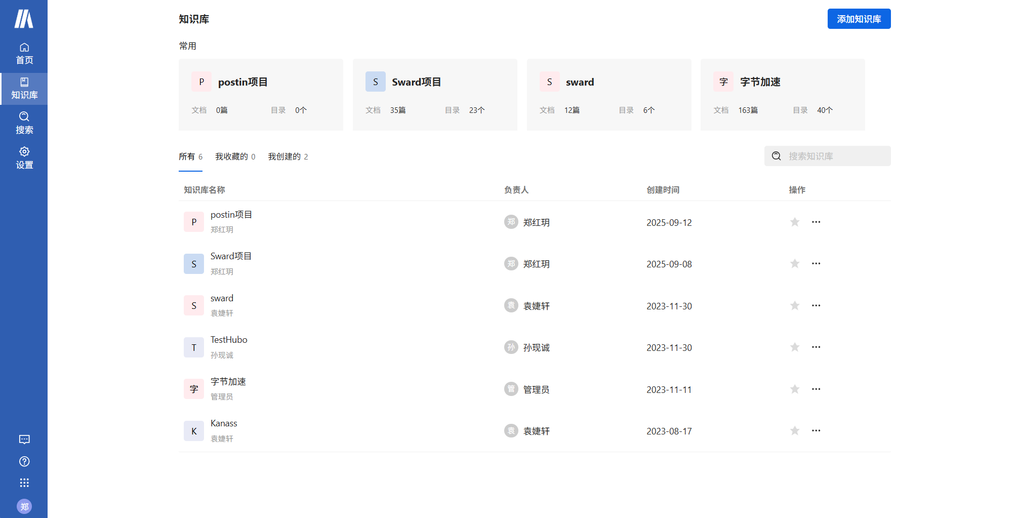Image resolution: width=1018 pixels, height=518 pixels.
Task: Star the 字节加速 row
Action: click(795, 389)
